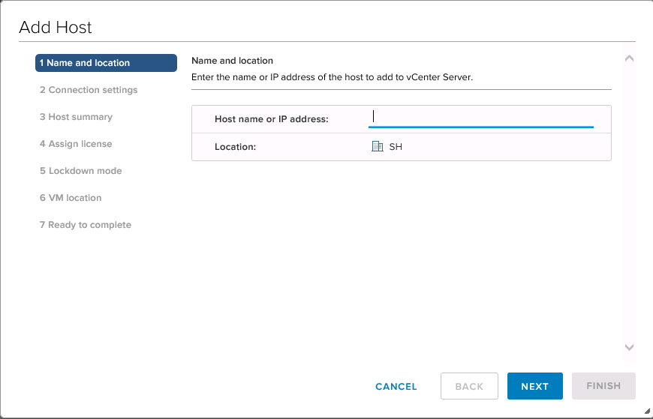Jump to step 6 VM location
The width and height of the screenshot is (653, 419).
coord(71,198)
